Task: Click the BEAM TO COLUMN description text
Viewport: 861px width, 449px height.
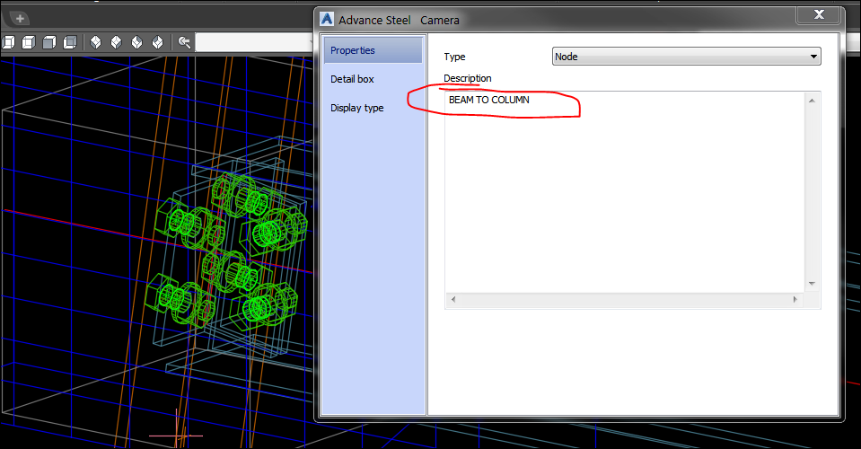Action: tap(488, 100)
